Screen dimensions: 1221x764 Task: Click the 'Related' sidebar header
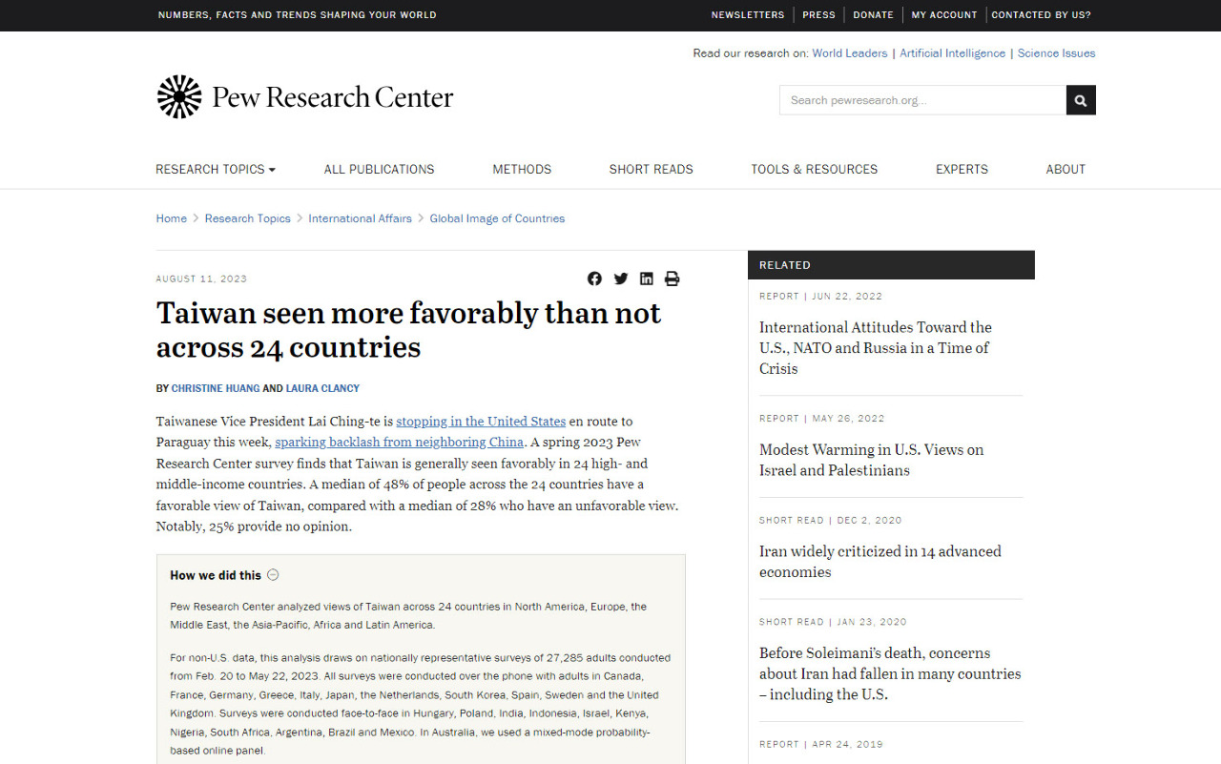tap(891, 265)
